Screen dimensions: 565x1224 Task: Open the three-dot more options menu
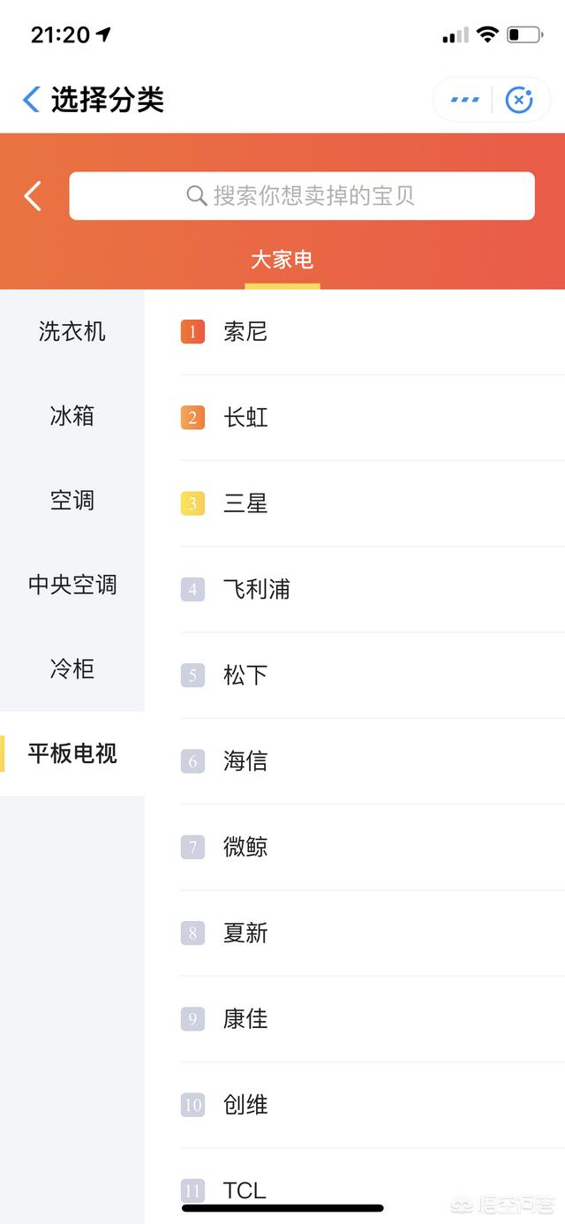(x=464, y=100)
